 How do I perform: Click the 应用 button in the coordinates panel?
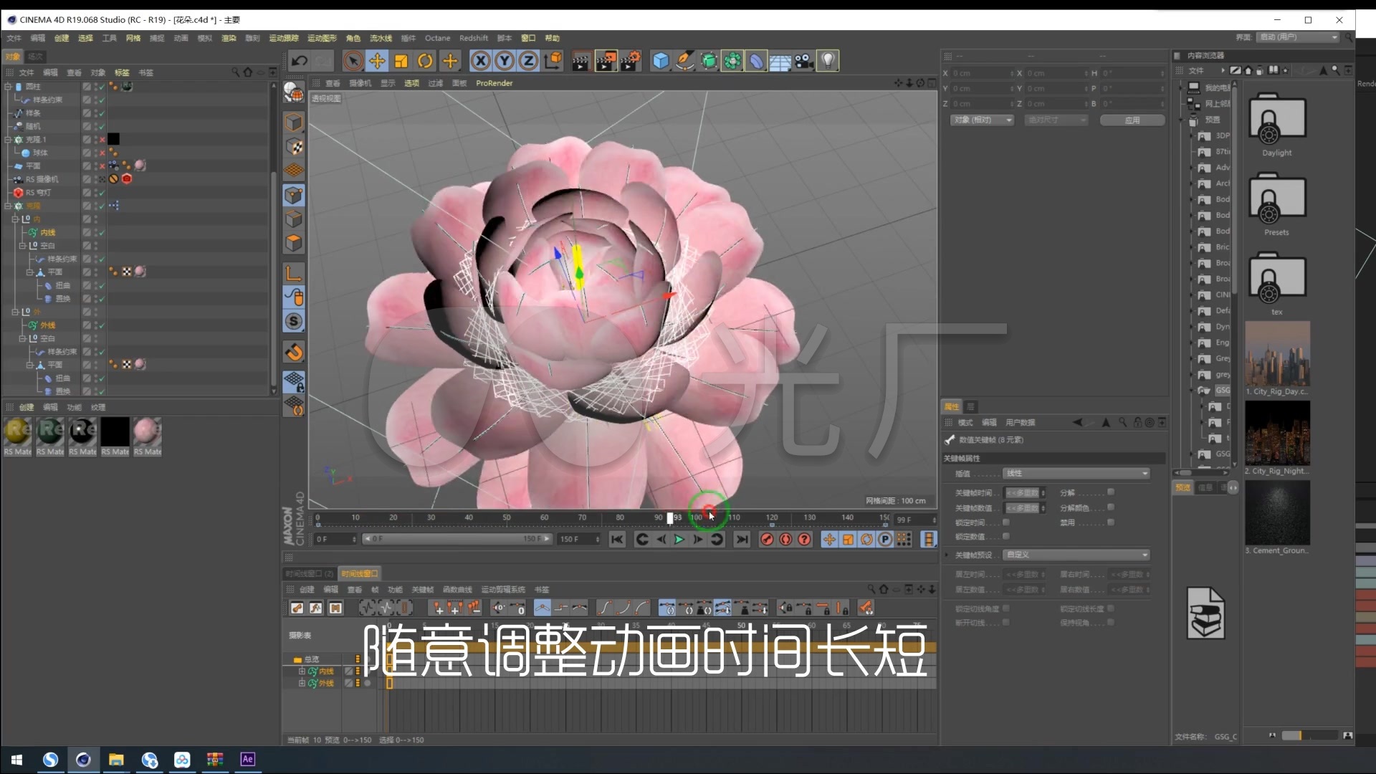[x=1132, y=120]
